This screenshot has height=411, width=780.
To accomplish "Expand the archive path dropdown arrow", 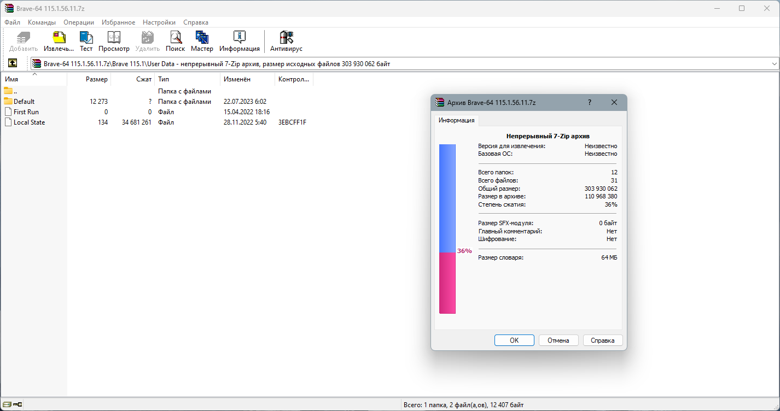I will click(774, 64).
